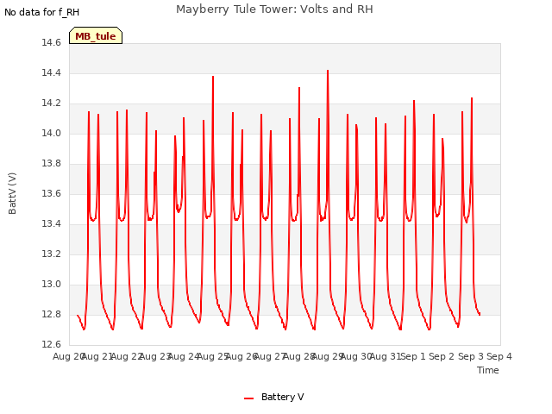Click the 'Time' x-axis title
Screen dimensions: 552x414
[x=488, y=370]
